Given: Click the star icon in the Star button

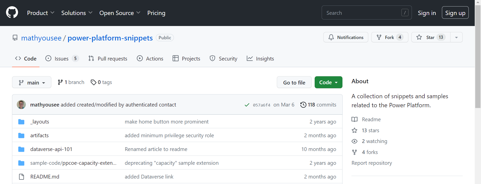Looking at the screenshot, I should point(419,37).
